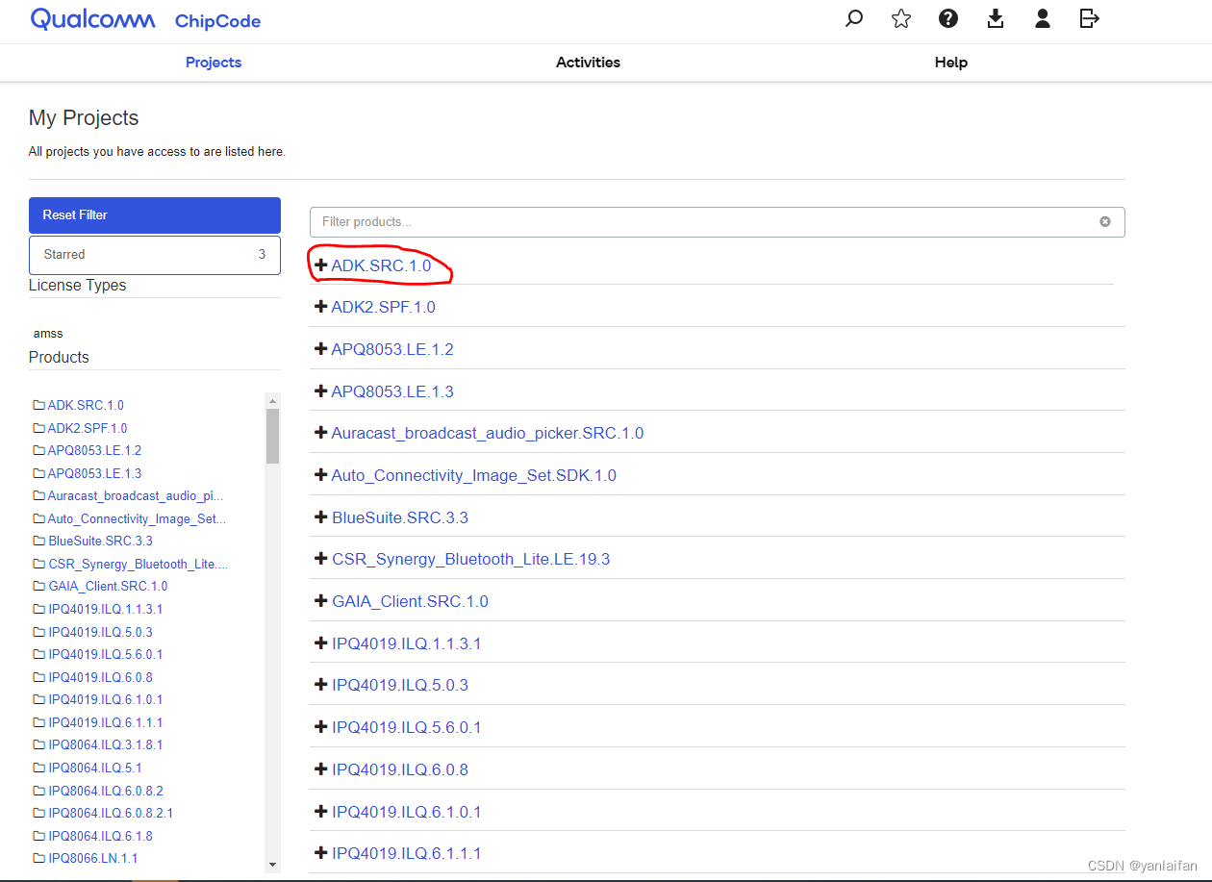Select CSR_Synergy_Bluetooth_Lite.... in sidebar products
Image resolution: width=1212 pixels, height=882 pixels.
point(139,564)
